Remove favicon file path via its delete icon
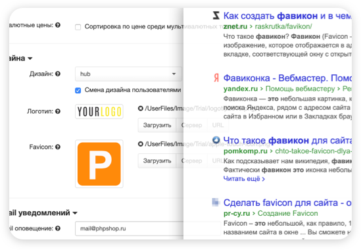 tap(141, 144)
